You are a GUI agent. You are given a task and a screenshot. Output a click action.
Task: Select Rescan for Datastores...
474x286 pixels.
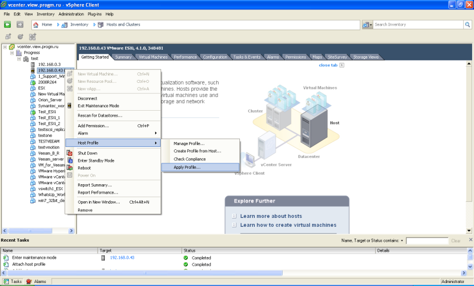(x=100, y=115)
